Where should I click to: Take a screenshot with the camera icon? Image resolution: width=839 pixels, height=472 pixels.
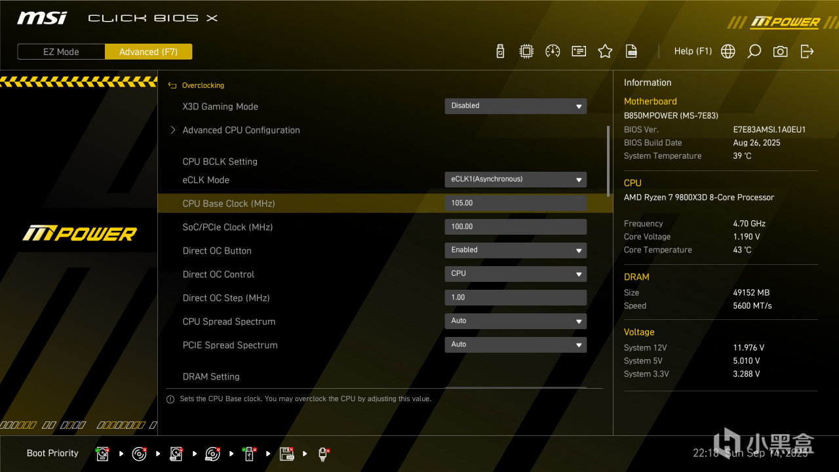[780, 51]
